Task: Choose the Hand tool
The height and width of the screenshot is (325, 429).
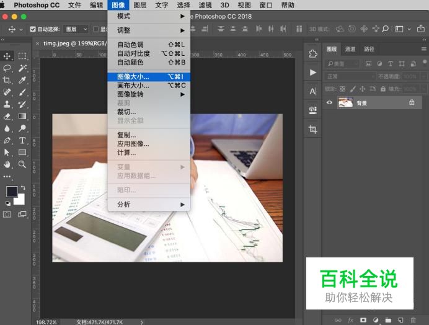Action: click(7, 164)
